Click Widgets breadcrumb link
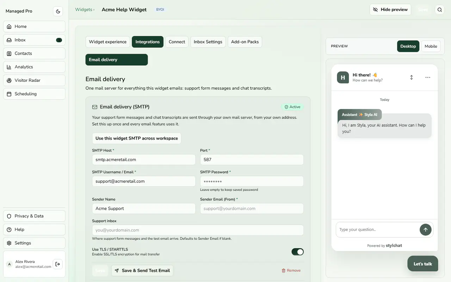This screenshot has width=451, height=282. point(84,10)
